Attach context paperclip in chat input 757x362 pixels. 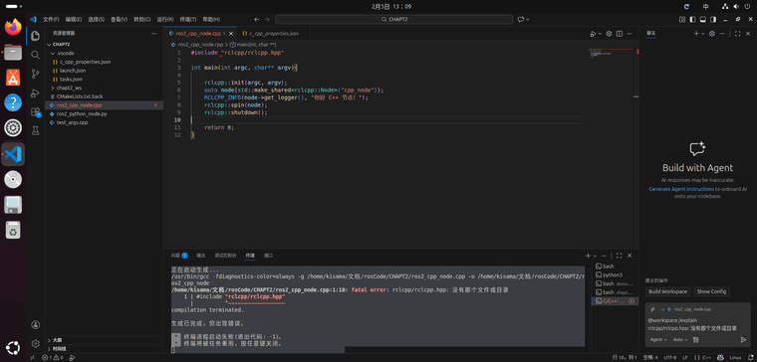652,309
